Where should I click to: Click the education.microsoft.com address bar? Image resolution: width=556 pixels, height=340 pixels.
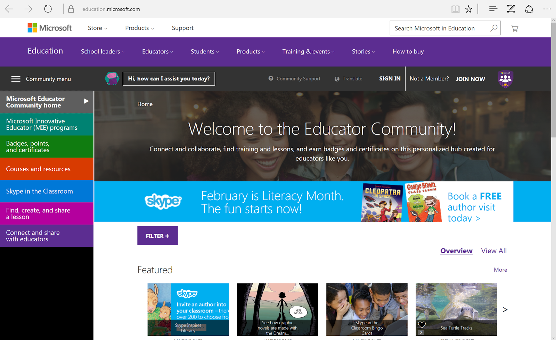click(111, 9)
